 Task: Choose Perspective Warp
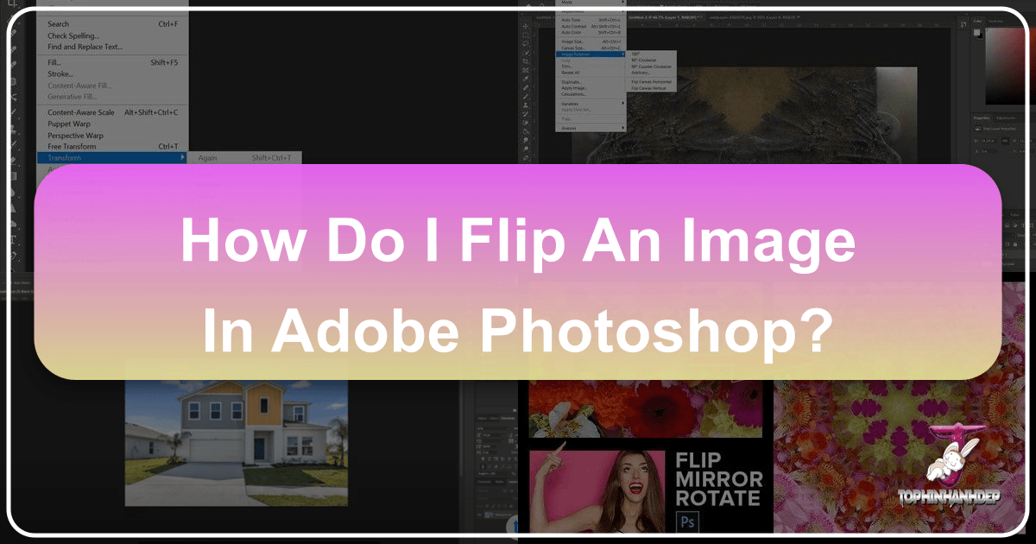(x=75, y=136)
